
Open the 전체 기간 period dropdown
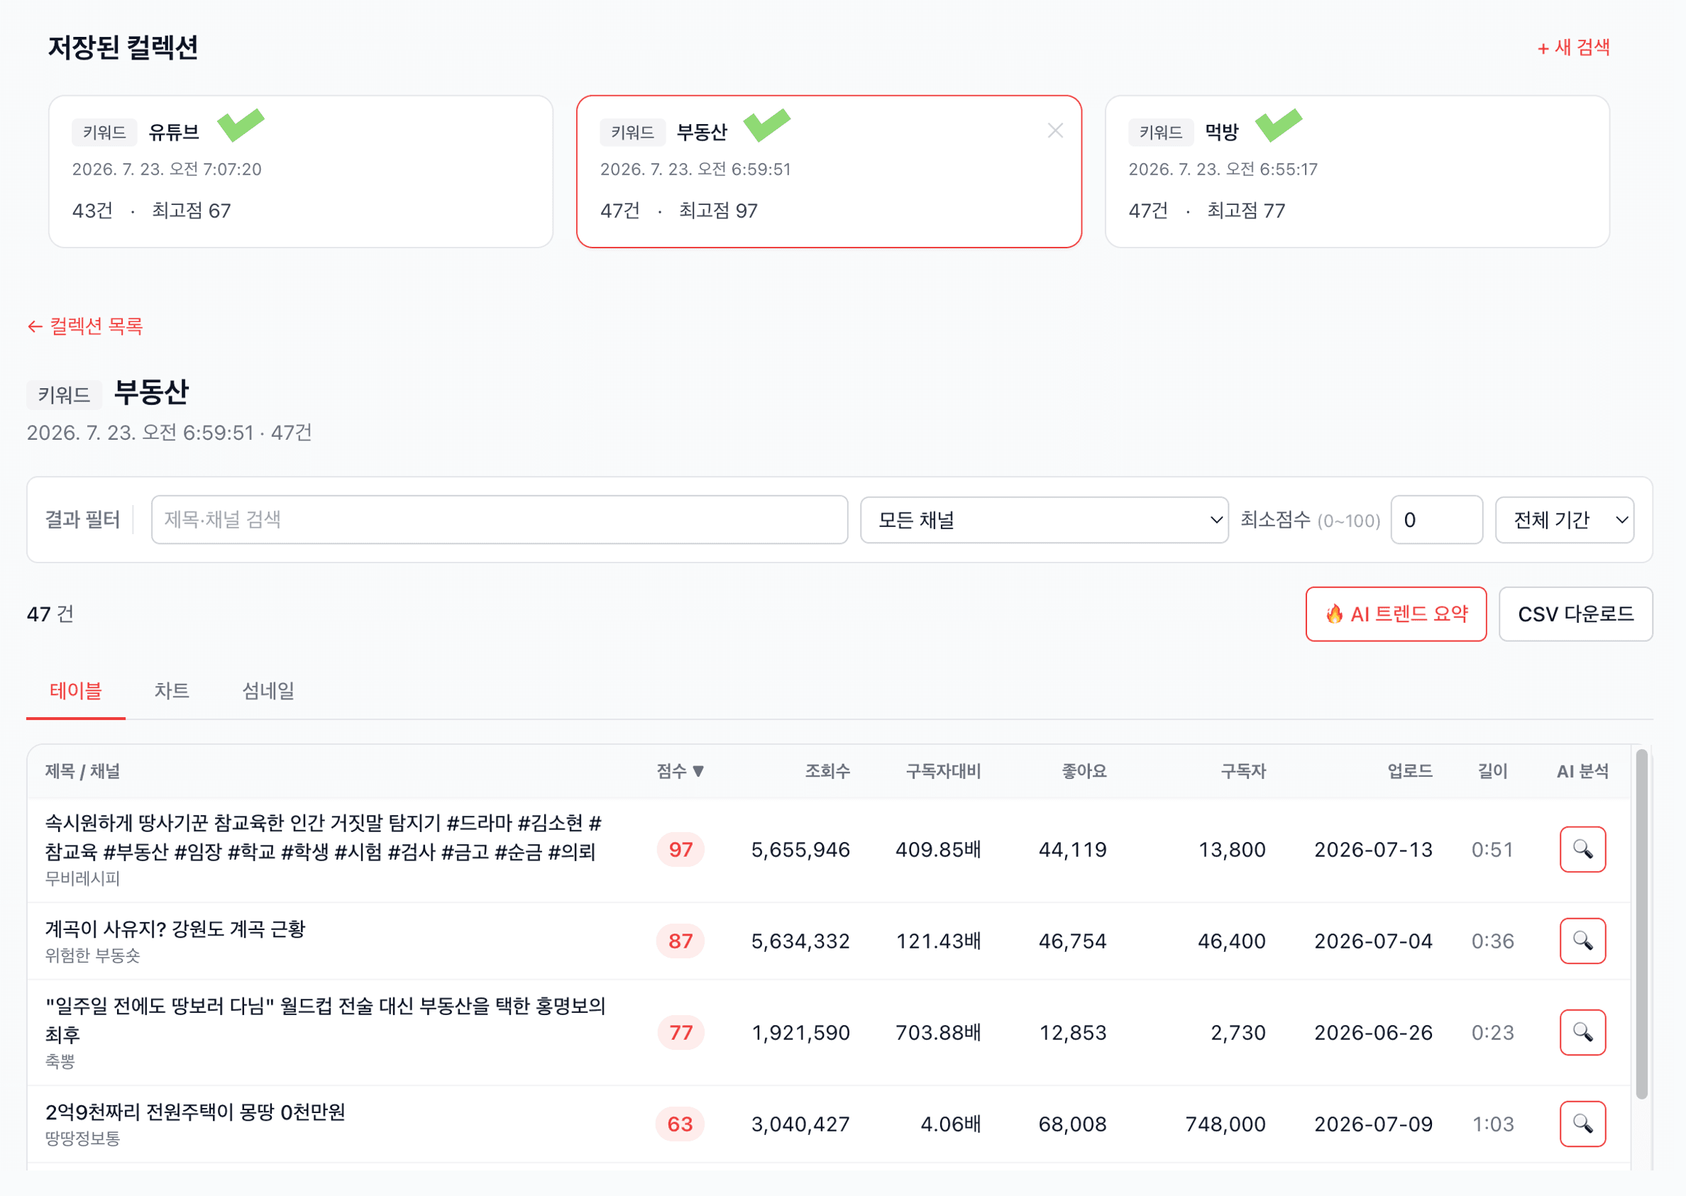tap(1565, 520)
